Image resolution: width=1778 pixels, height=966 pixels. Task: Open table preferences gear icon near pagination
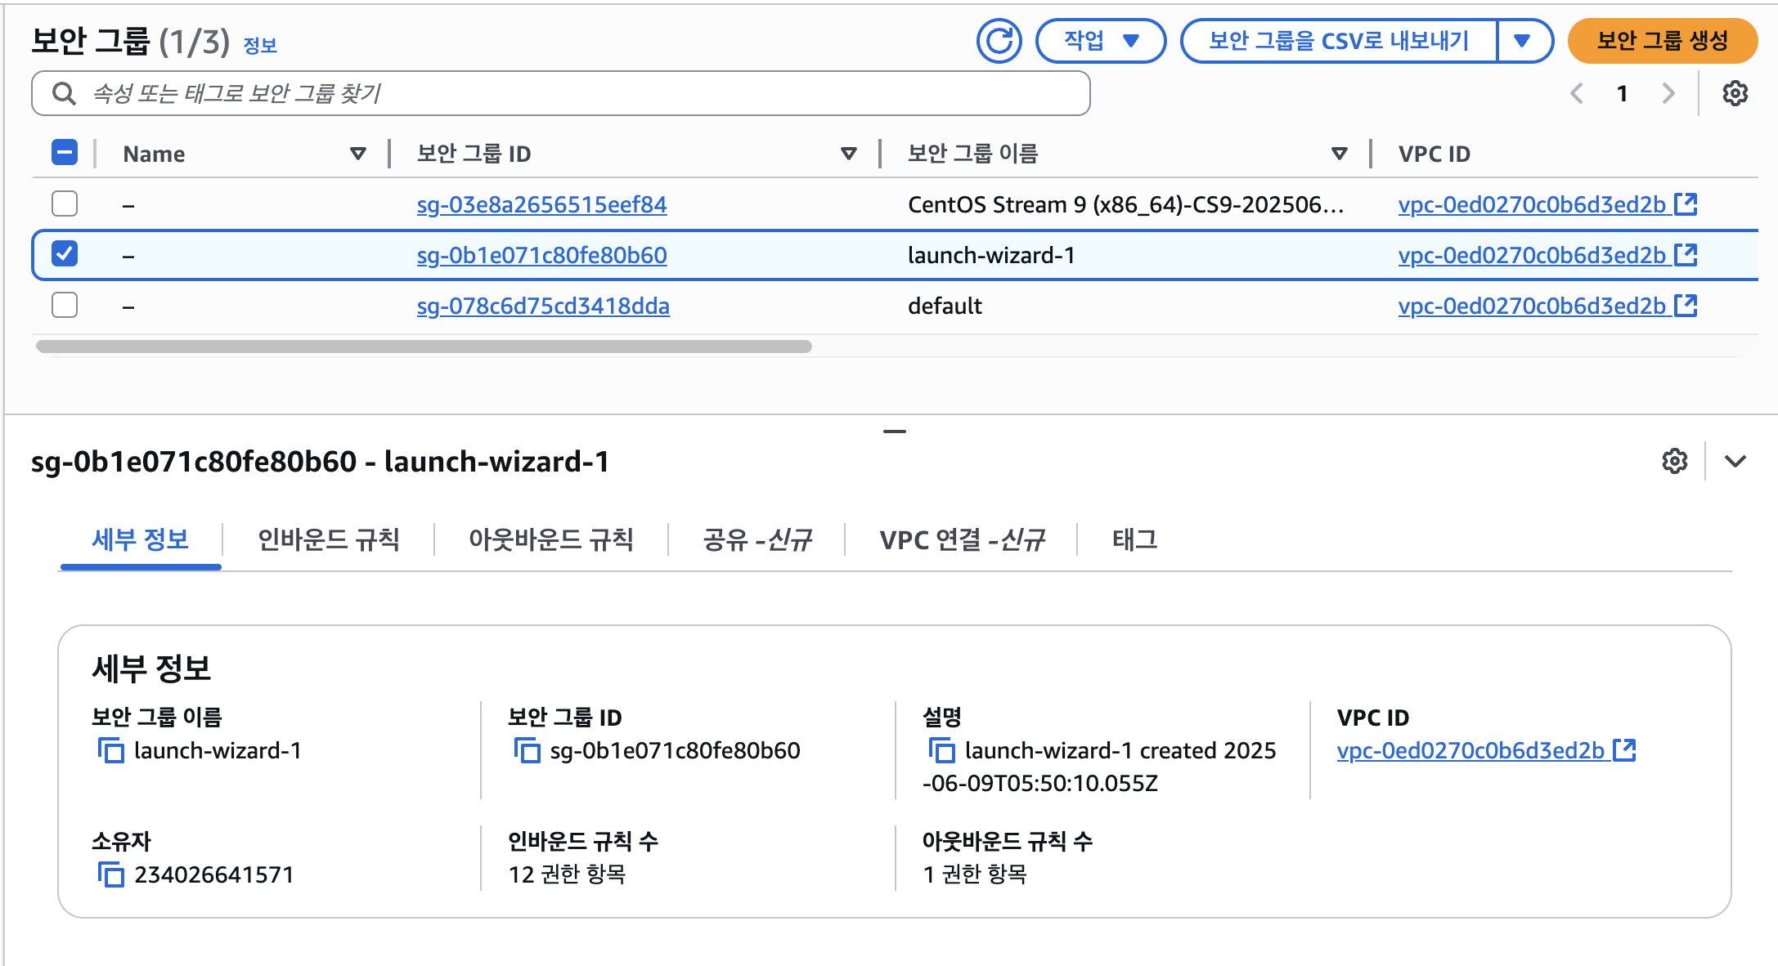coord(1735,93)
